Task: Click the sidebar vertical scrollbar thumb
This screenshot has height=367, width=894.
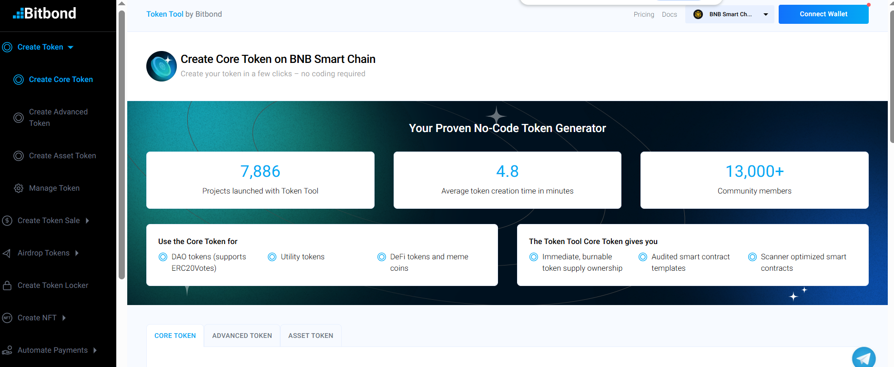Action: [122, 144]
